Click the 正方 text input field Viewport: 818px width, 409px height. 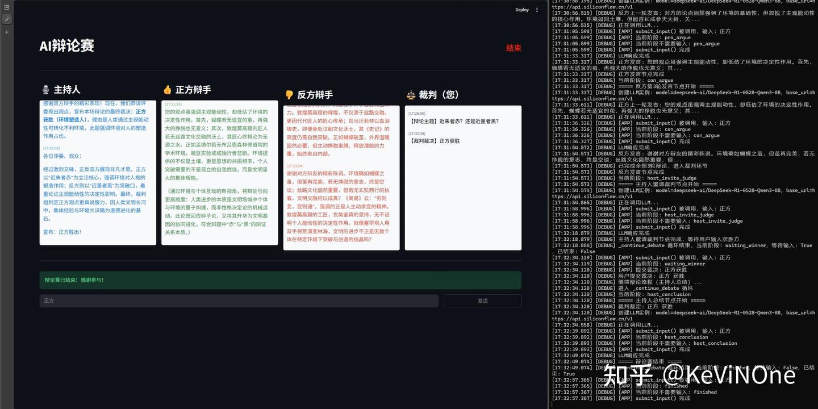pyautogui.click(x=239, y=299)
